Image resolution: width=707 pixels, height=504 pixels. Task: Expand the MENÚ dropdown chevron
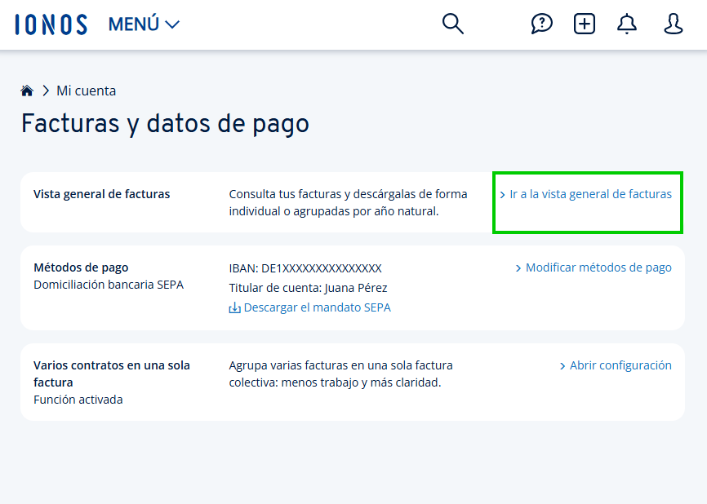(x=171, y=24)
